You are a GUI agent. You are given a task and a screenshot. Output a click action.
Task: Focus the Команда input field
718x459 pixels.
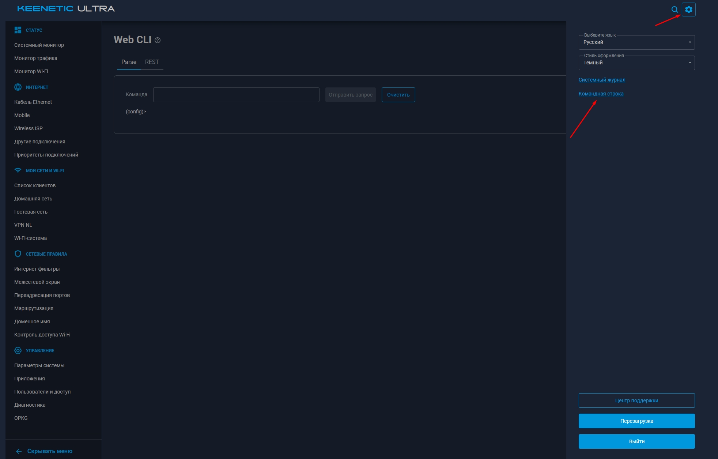[236, 95]
